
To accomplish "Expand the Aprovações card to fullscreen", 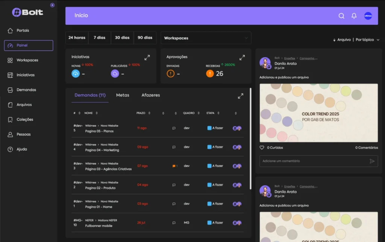I will [x=242, y=58].
